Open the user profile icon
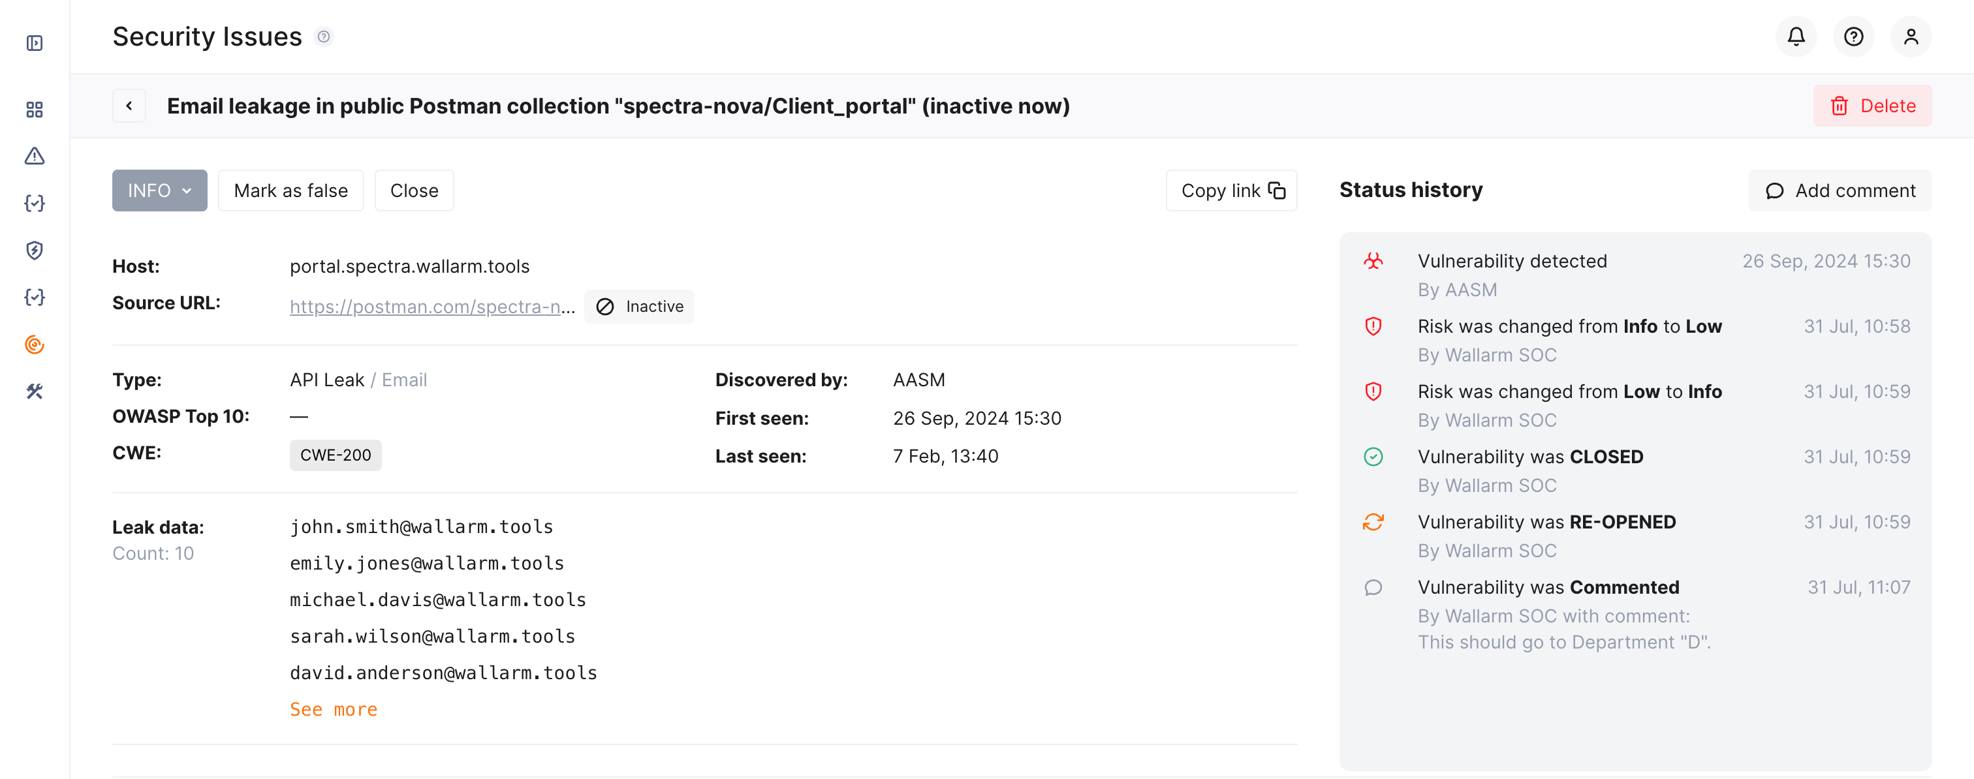1974x779 pixels. point(1911,37)
